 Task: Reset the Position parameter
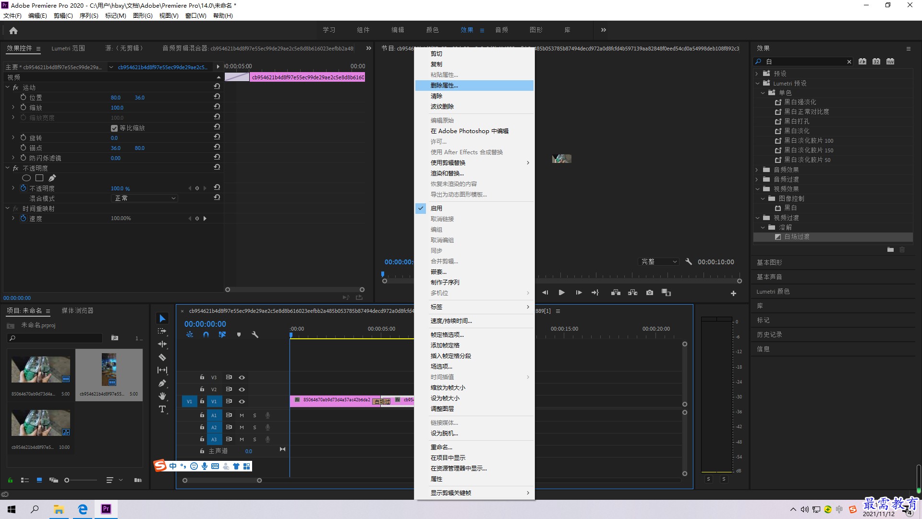(217, 97)
